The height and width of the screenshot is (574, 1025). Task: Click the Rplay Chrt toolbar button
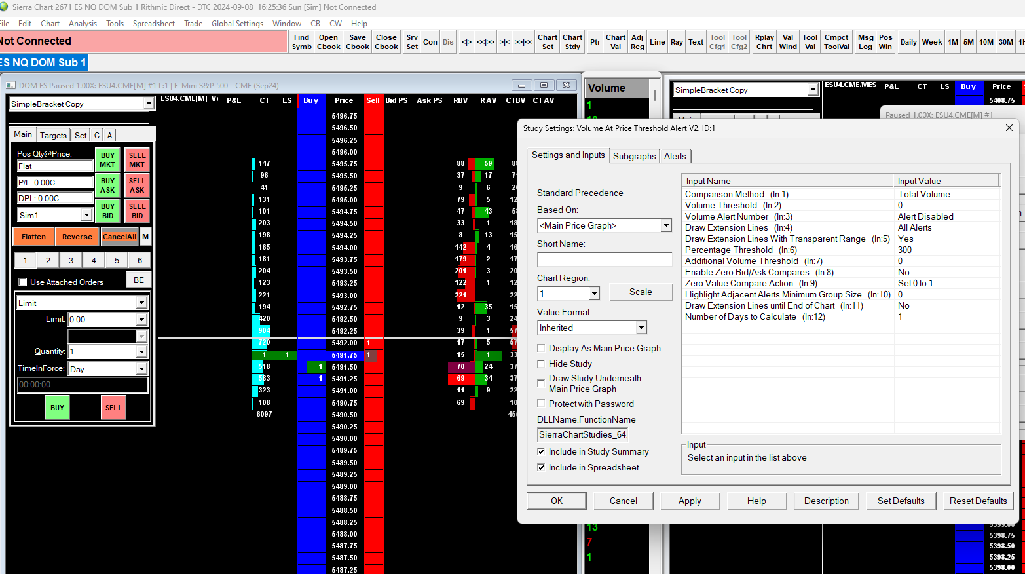(x=764, y=42)
